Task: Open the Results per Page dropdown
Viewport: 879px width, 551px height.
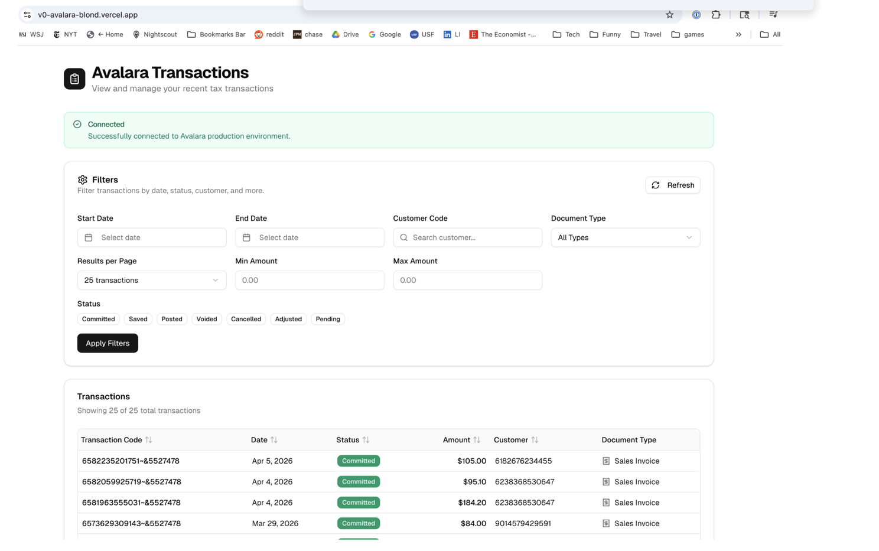Action: coord(152,280)
